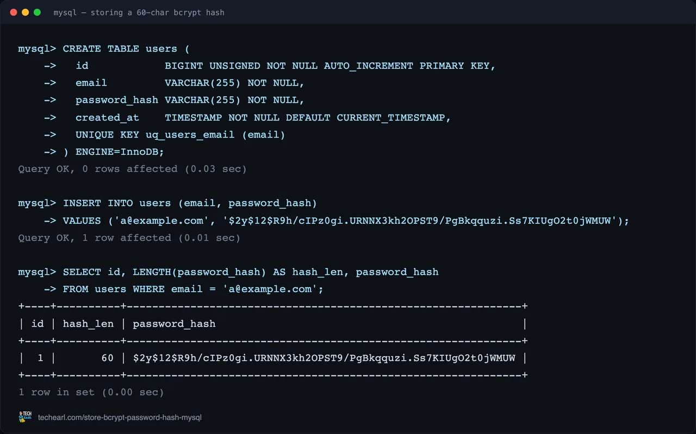
Task: Click the "CREATE TABLE users (" statement
Action: point(126,49)
